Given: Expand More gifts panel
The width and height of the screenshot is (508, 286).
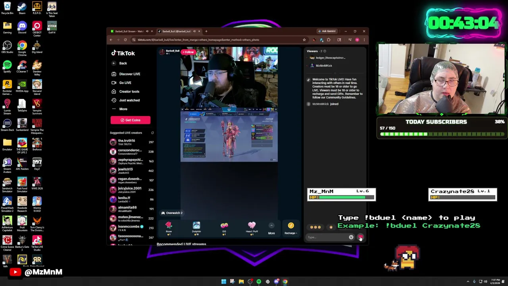Looking at the screenshot, I should (x=271, y=229).
